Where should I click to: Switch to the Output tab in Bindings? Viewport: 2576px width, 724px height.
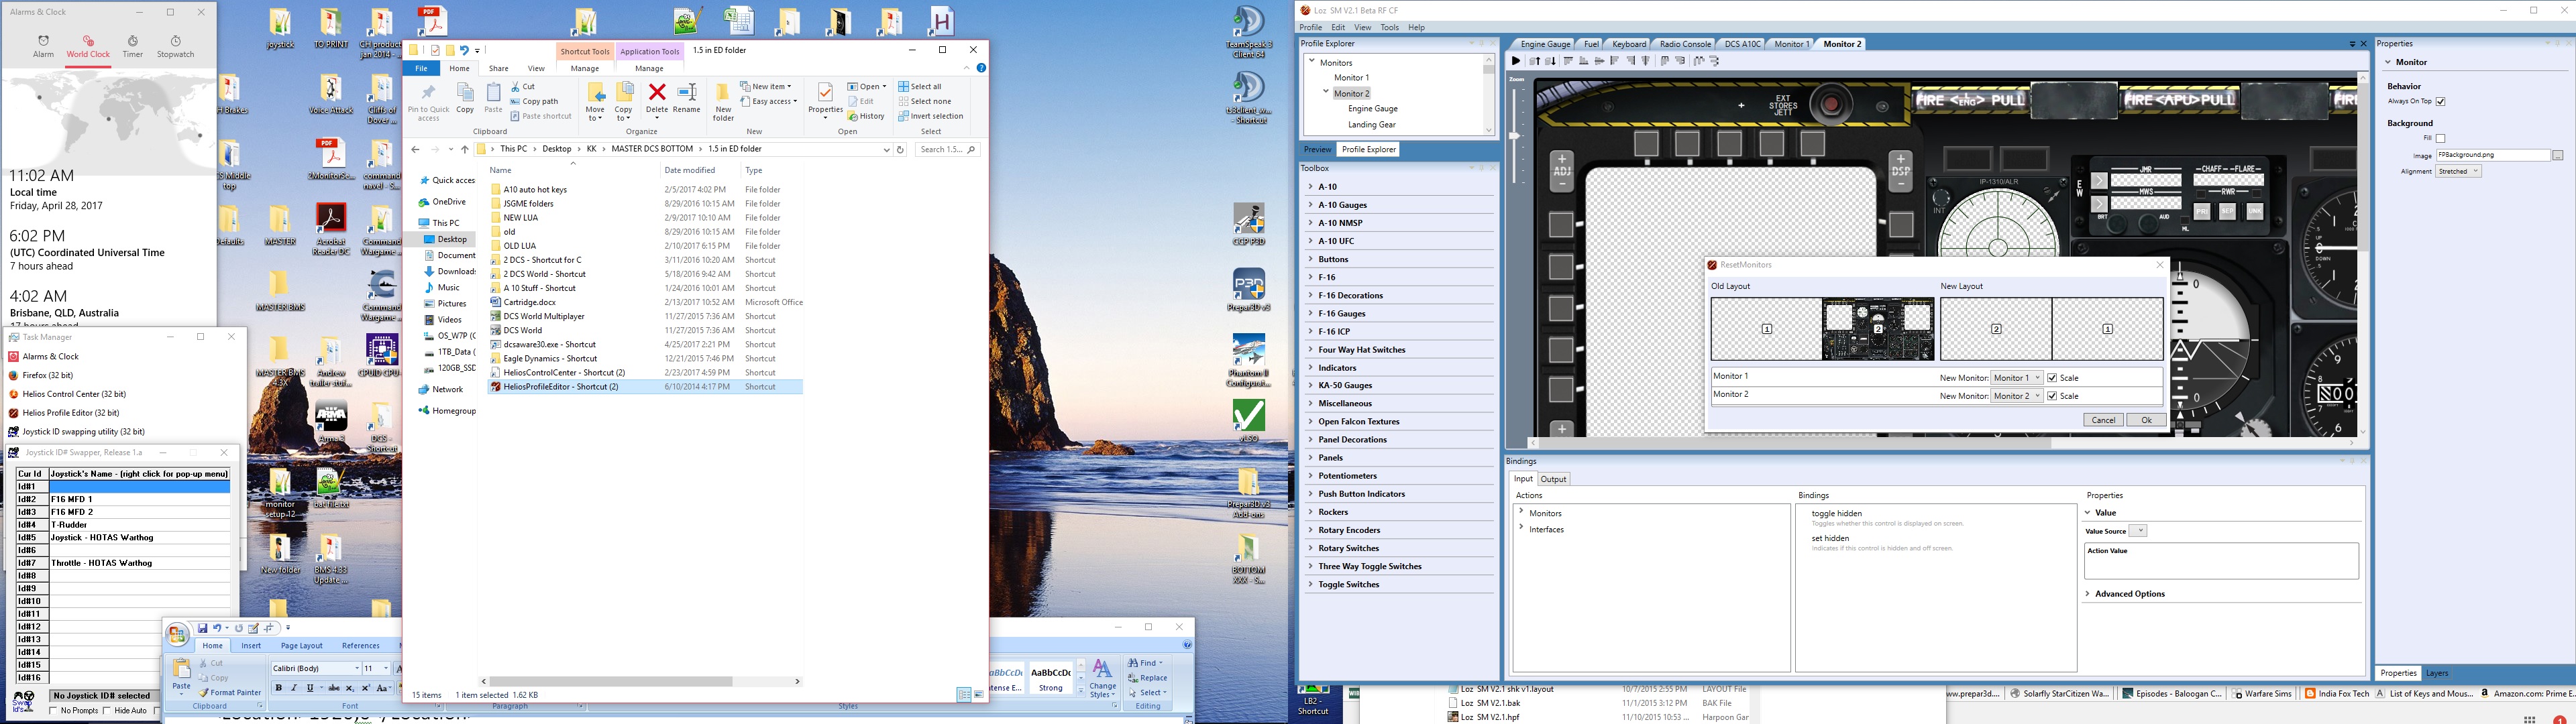[x=1554, y=479]
